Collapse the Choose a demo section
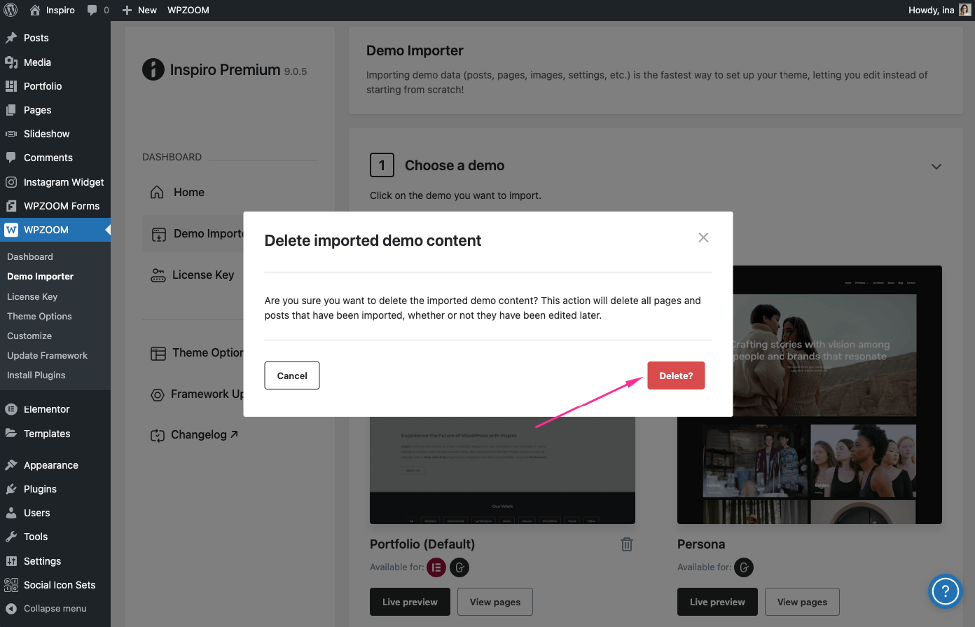This screenshot has width=975, height=627. click(936, 167)
